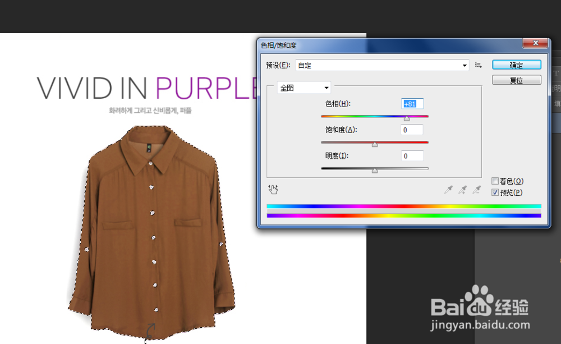Click the 饱和度(A) label
The image size is (561, 344).
[x=341, y=130]
